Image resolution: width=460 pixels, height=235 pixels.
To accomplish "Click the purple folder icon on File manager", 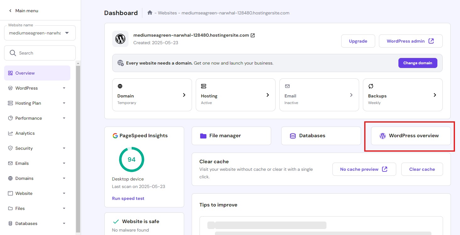I will pyautogui.click(x=203, y=136).
